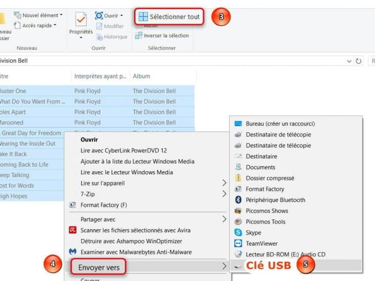Screen dimensions: 375x281
Task: Click the Skype icon in submenu
Action: point(238,232)
